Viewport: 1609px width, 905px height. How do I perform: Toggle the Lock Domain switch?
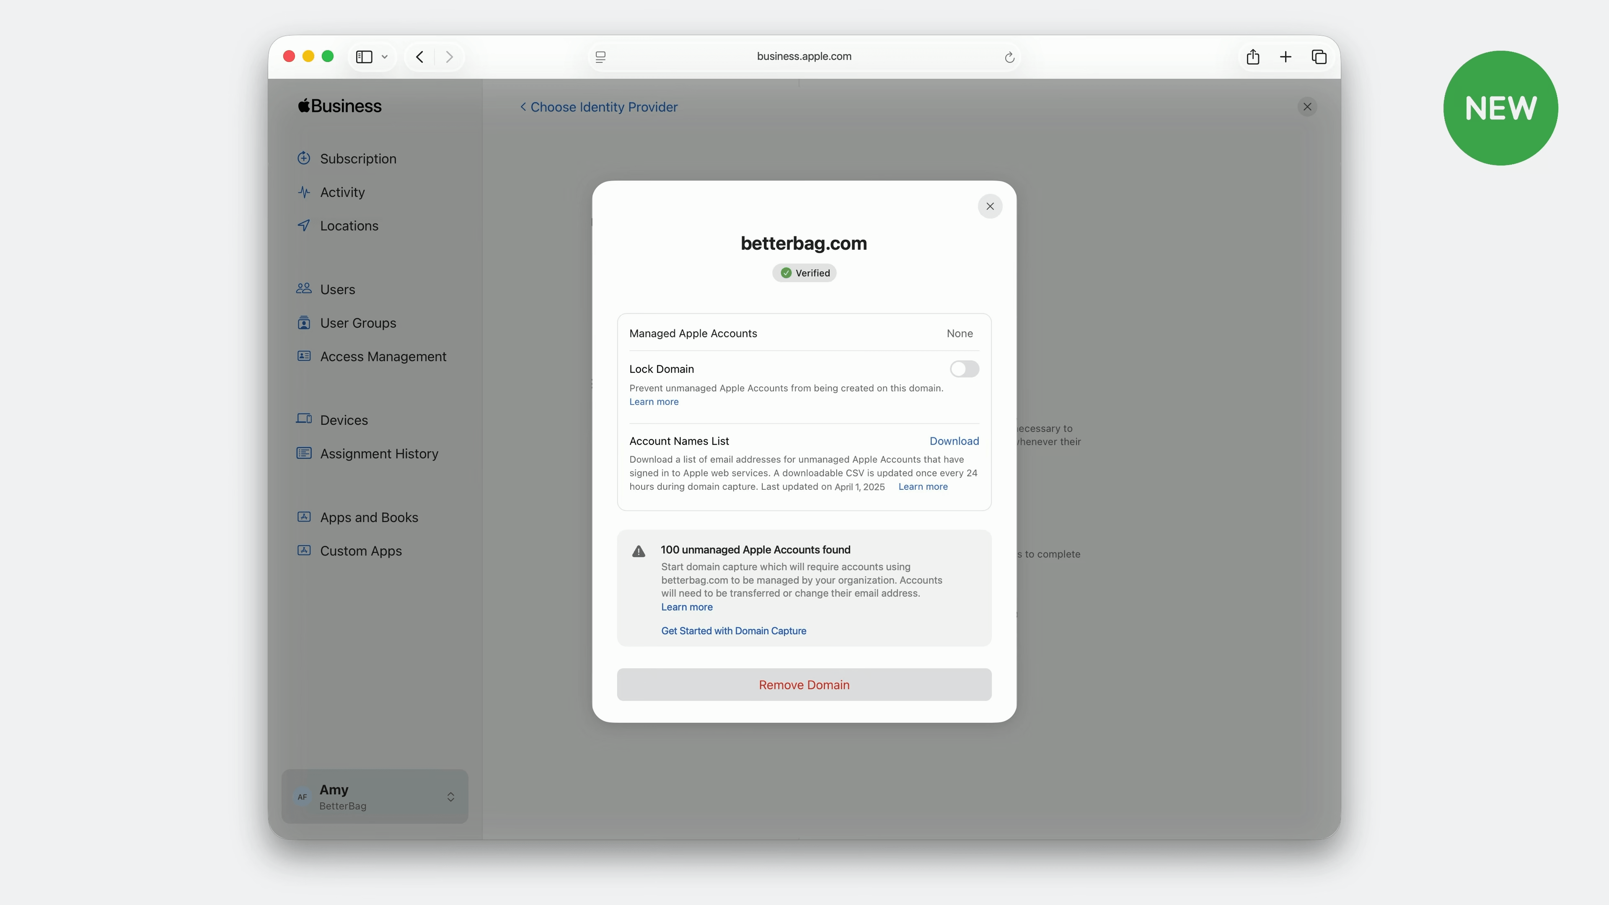[965, 369]
